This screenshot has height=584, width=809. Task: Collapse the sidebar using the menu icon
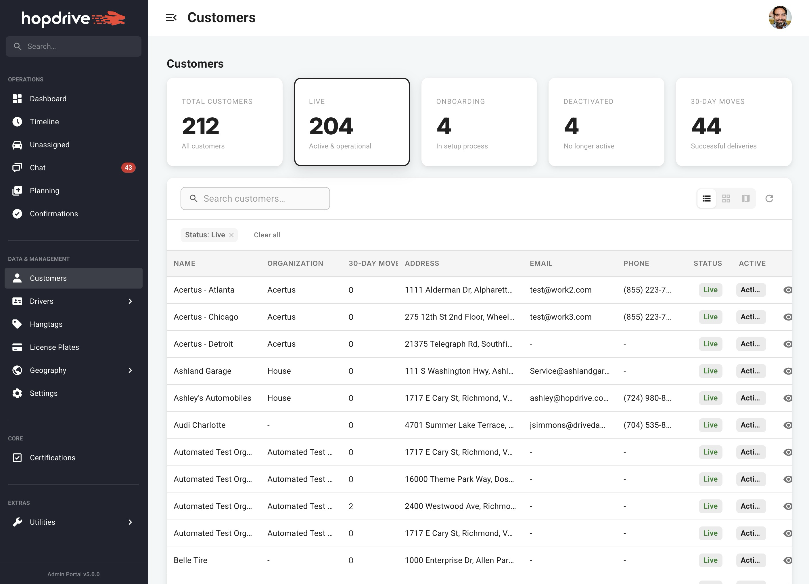click(171, 18)
